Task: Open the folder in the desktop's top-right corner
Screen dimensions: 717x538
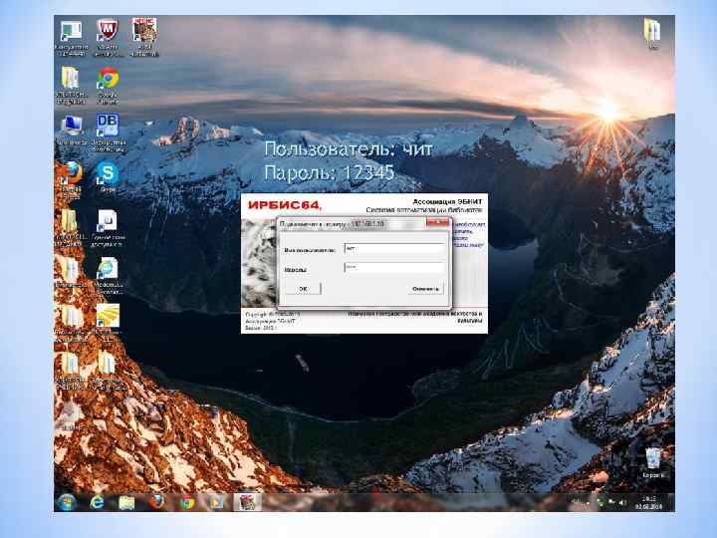Action: coord(652,33)
